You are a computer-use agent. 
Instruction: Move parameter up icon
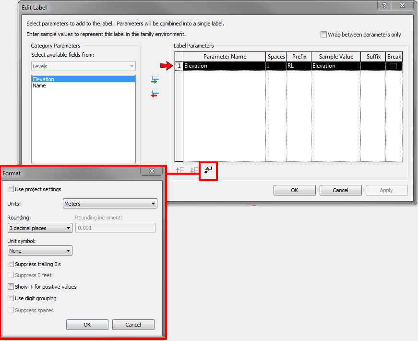179,170
